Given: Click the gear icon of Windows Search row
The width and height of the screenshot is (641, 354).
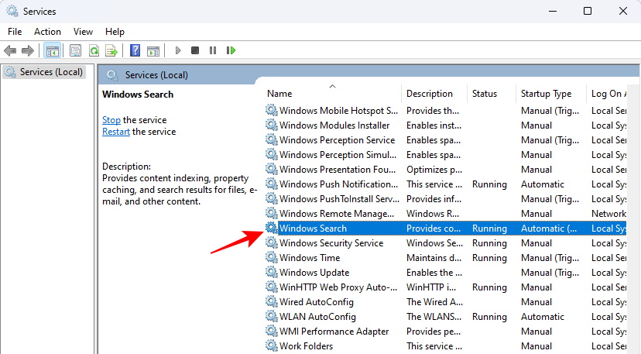Looking at the screenshot, I should click(x=272, y=228).
